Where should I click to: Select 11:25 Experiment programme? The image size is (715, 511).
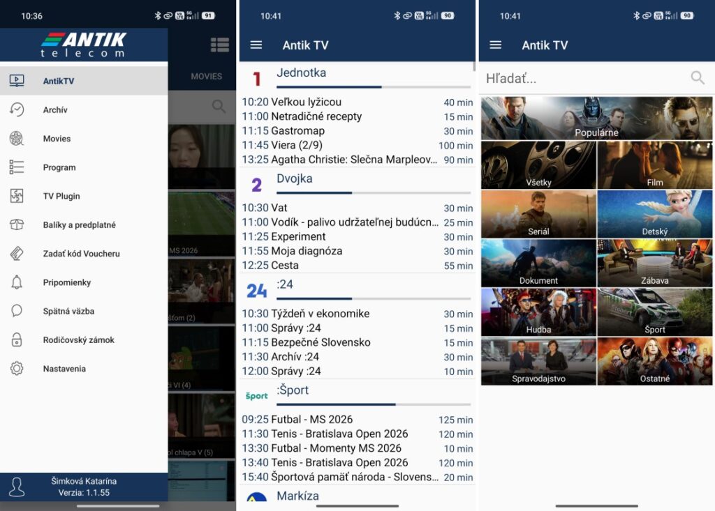tap(357, 237)
